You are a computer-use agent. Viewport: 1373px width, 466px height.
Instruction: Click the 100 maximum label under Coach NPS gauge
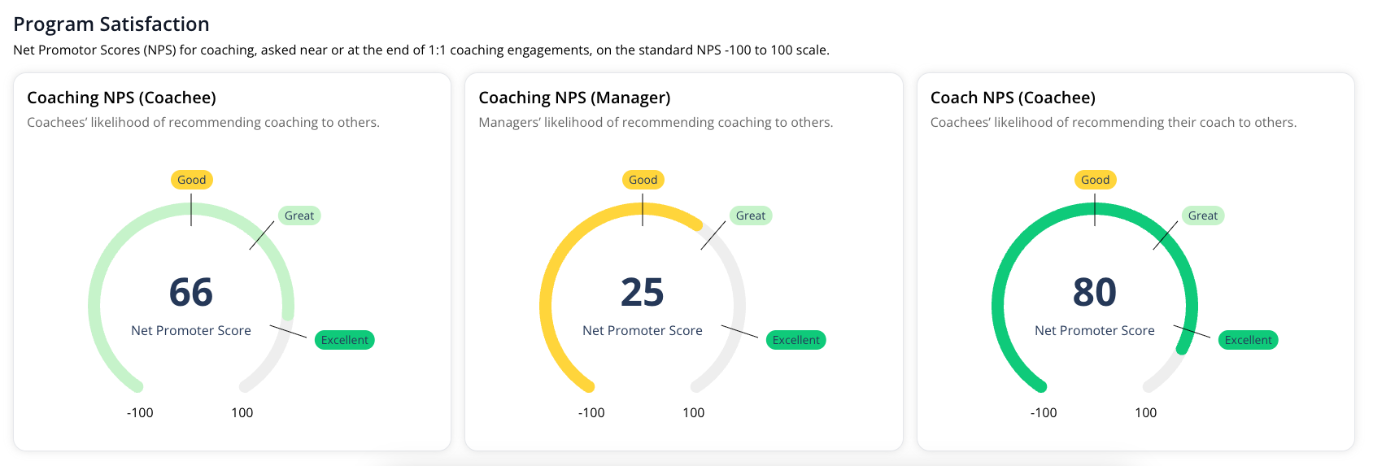click(1145, 412)
